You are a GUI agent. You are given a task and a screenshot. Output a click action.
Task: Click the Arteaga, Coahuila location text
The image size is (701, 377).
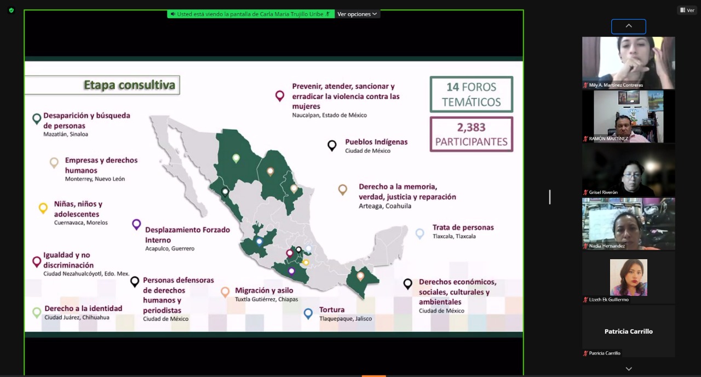pyautogui.click(x=385, y=207)
